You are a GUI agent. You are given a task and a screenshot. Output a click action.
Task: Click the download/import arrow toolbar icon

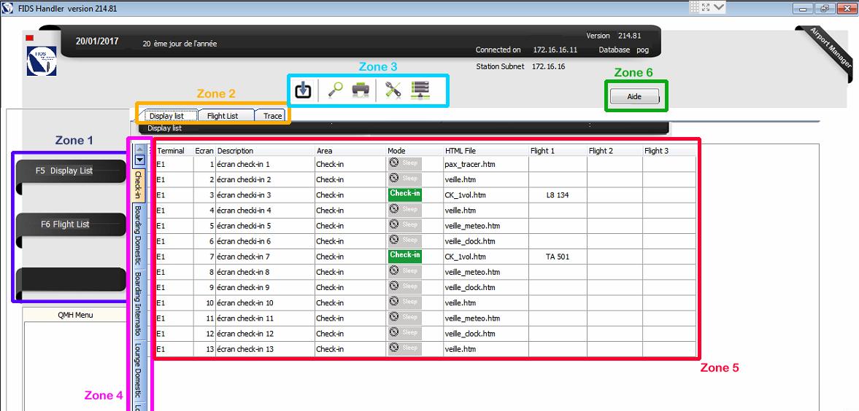[x=303, y=90]
